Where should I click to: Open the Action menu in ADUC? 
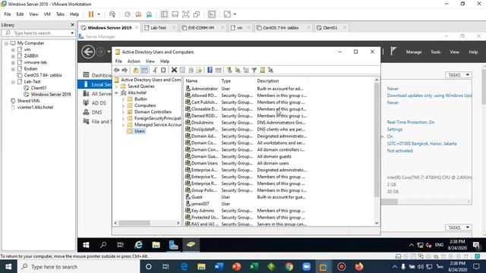tap(134, 61)
